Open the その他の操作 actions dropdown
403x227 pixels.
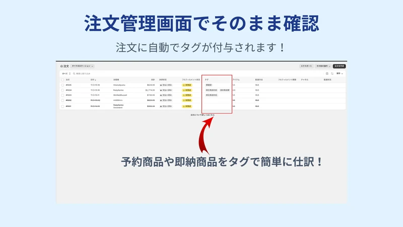tap(323, 66)
